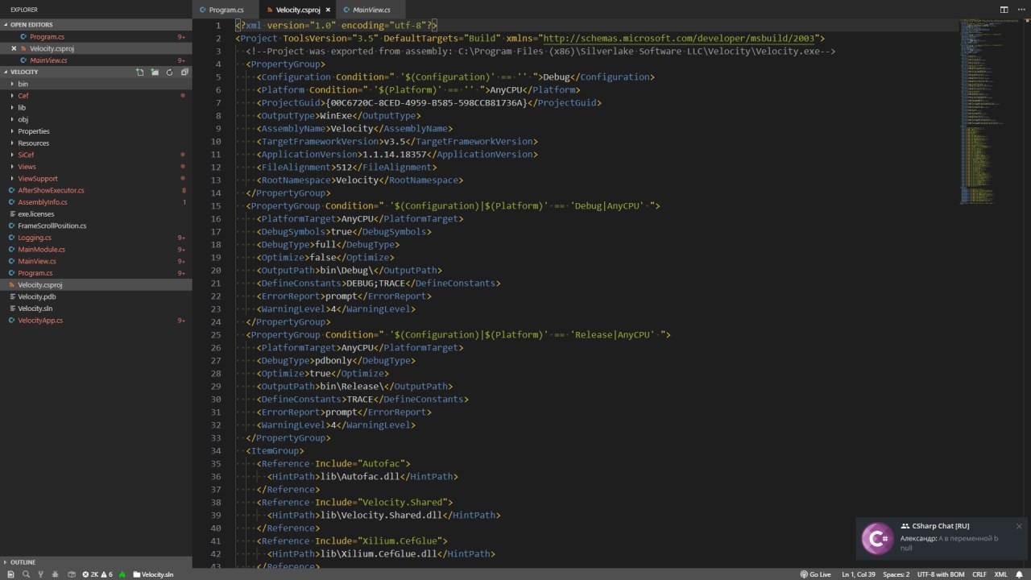The height and width of the screenshot is (580, 1031).
Task: Refresh the Velocity explorer tree
Action: click(169, 72)
